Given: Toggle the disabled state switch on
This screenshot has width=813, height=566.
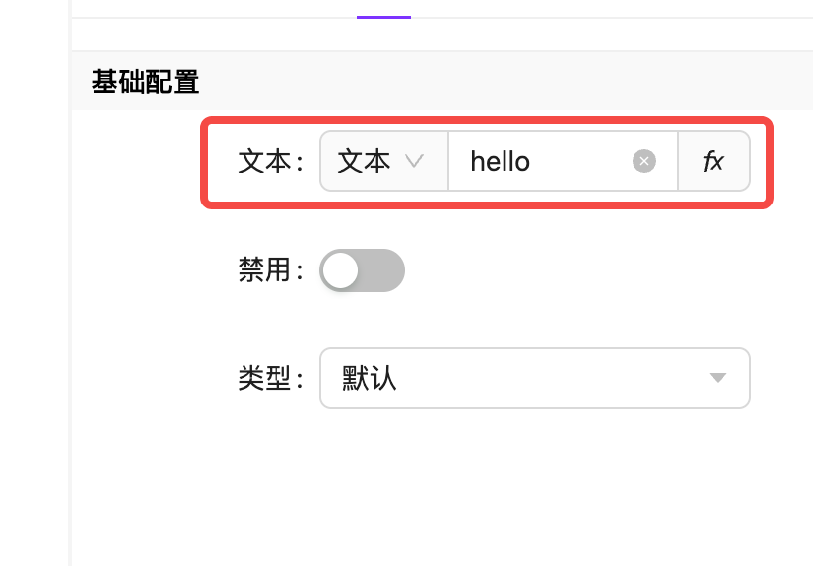Looking at the screenshot, I should (362, 270).
